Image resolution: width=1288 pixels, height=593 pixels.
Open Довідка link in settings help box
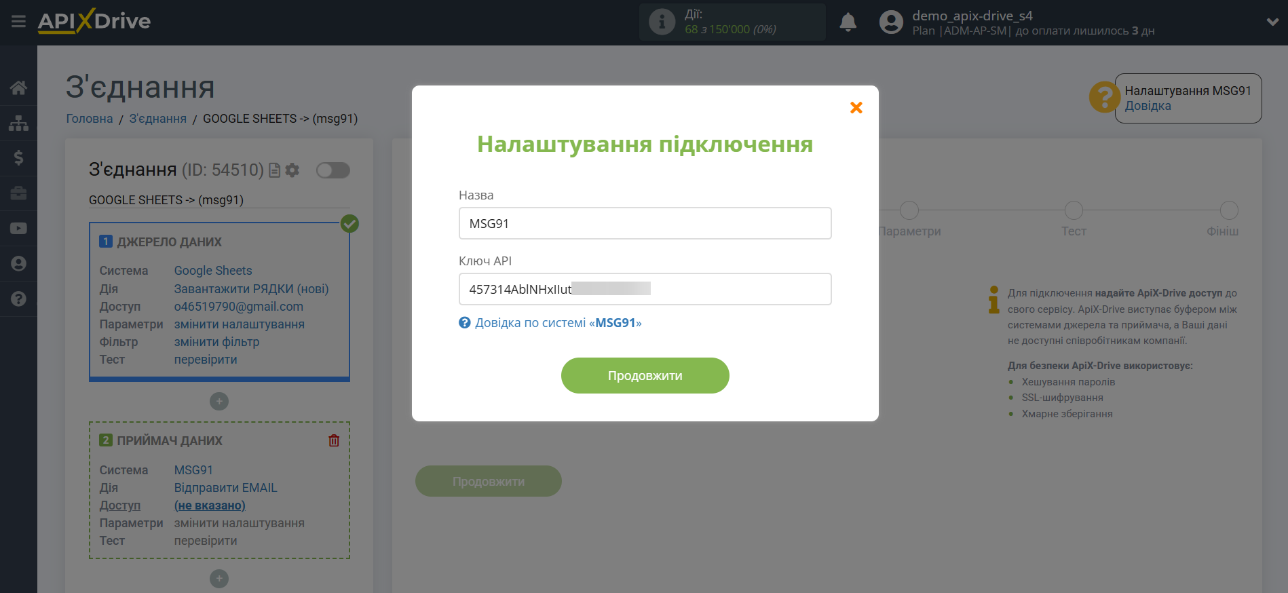coord(1148,106)
